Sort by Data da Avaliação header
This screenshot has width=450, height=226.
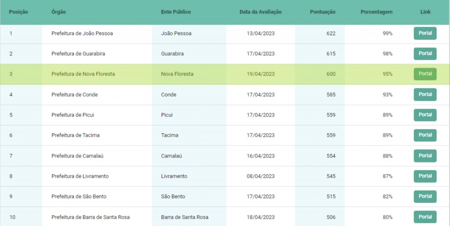[x=261, y=12]
